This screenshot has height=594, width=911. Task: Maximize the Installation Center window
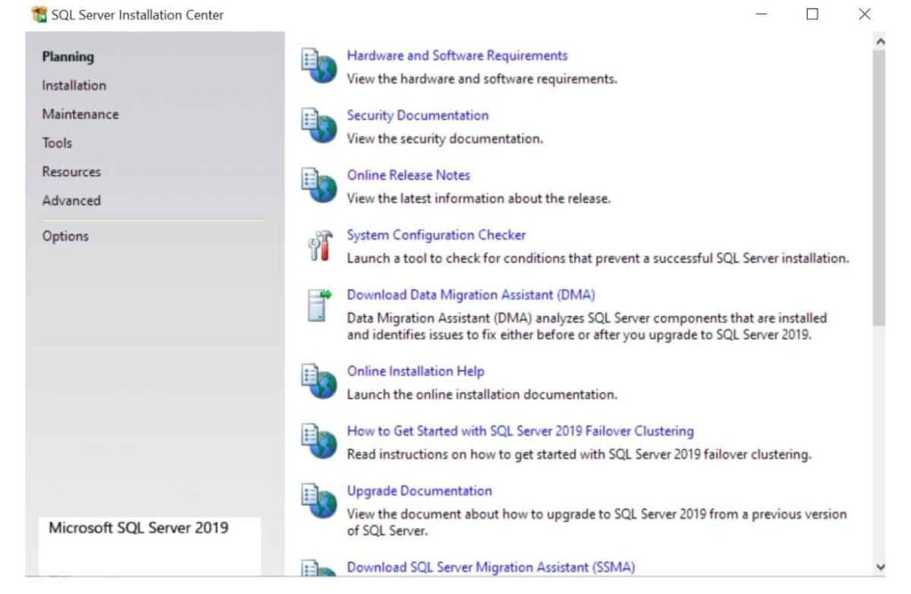click(x=812, y=14)
